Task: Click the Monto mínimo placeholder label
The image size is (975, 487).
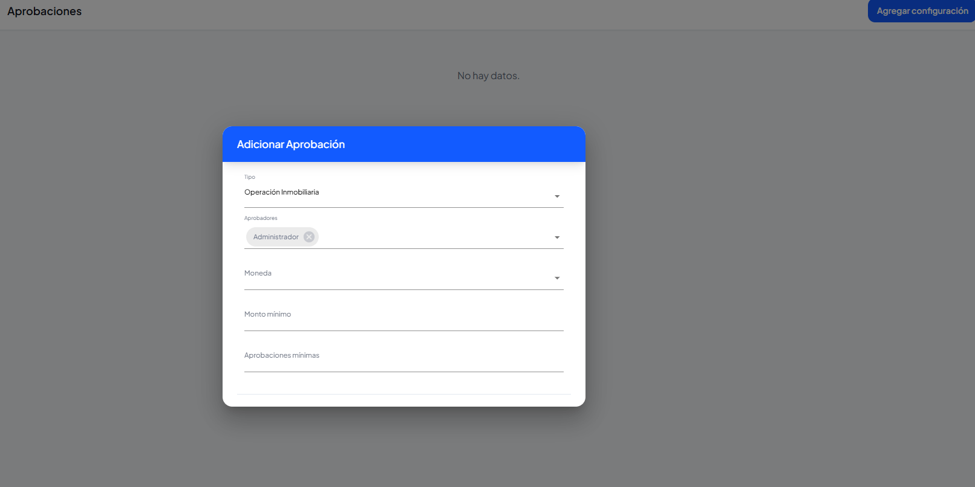Action: [x=267, y=314]
